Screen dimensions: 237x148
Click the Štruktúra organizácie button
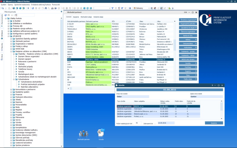click(188, 20)
